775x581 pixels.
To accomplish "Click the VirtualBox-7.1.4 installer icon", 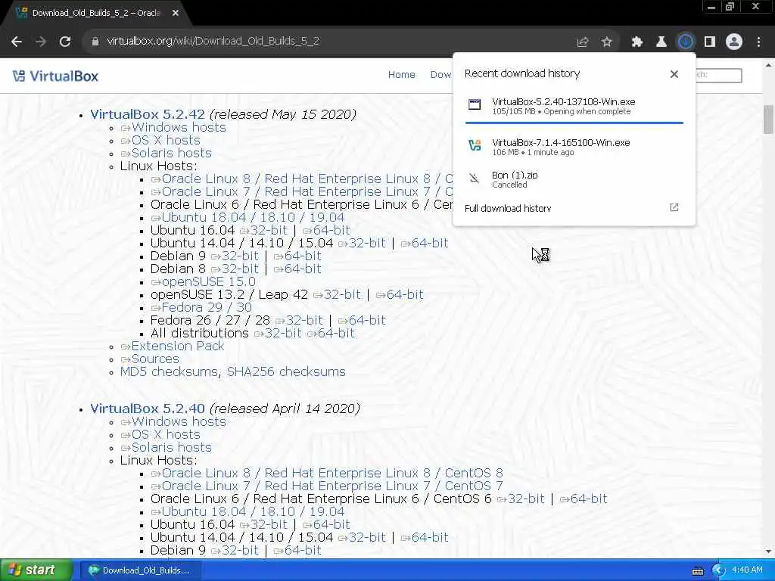I will tap(475, 145).
